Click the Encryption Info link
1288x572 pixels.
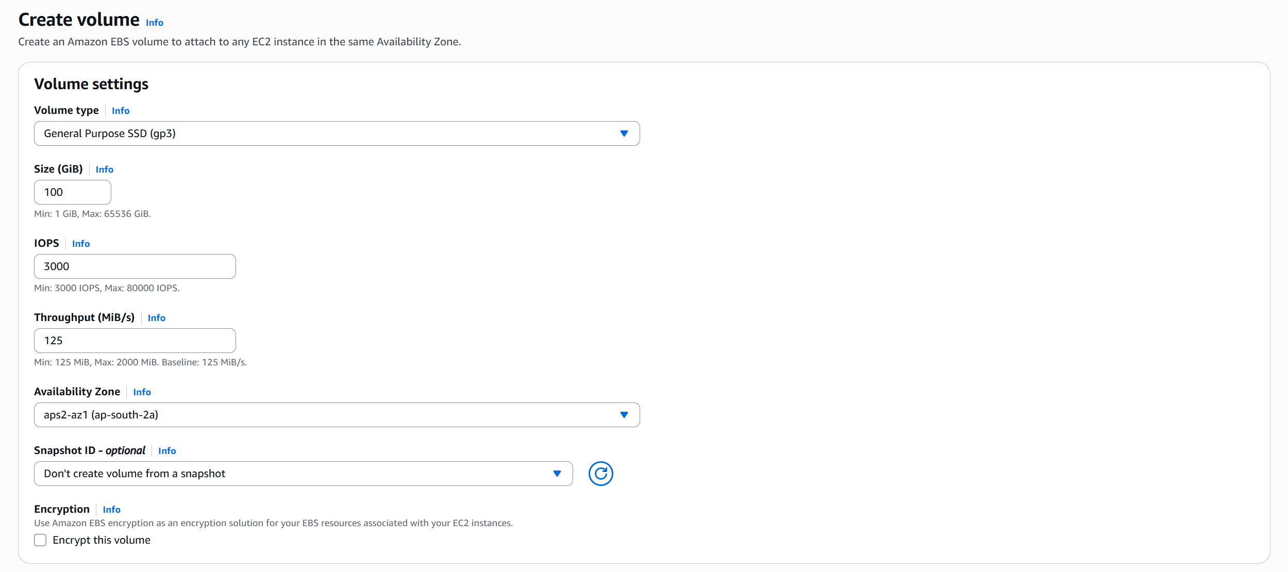pyautogui.click(x=111, y=510)
